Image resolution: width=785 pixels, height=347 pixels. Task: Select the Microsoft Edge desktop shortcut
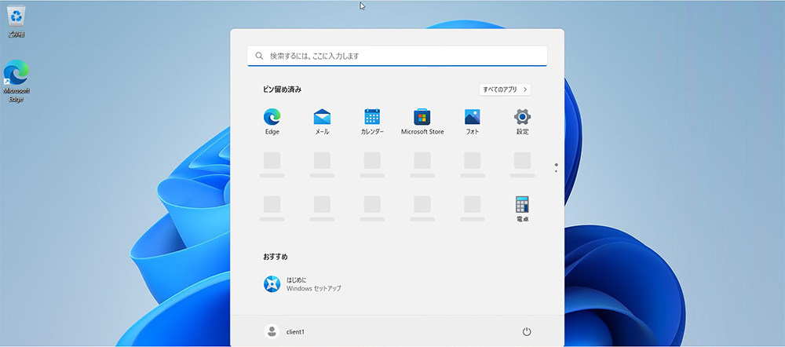pos(16,77)
